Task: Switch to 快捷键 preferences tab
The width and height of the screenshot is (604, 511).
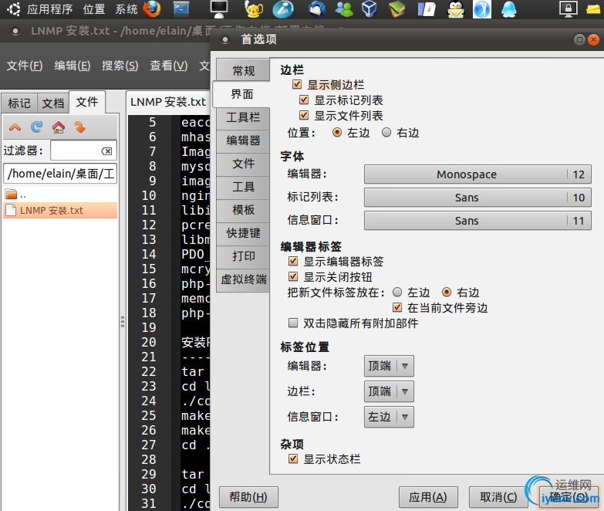Action: [243, 233]
